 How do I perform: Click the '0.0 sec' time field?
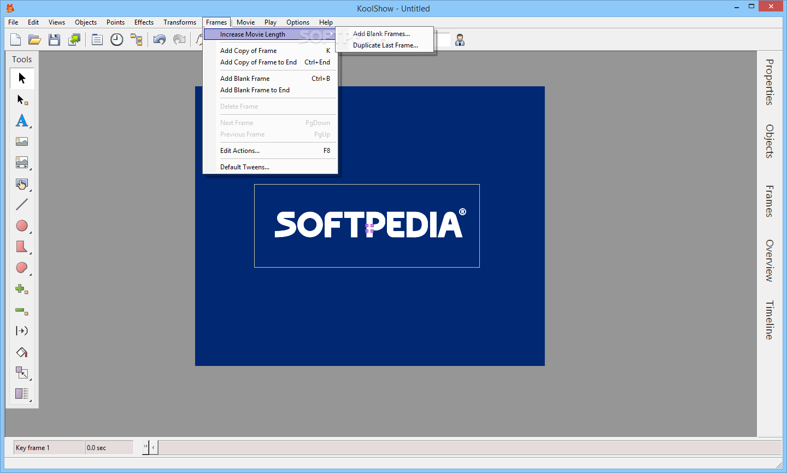109,448
